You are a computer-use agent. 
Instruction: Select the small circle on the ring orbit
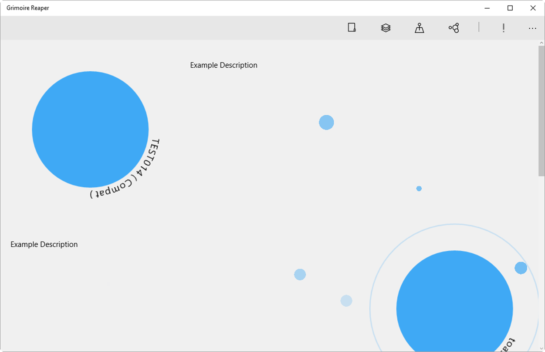[521, 268]
